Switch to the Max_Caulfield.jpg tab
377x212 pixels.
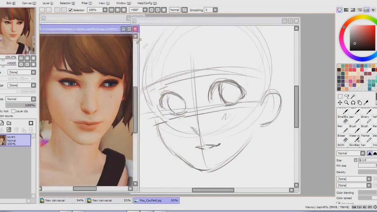click(156, 201)
